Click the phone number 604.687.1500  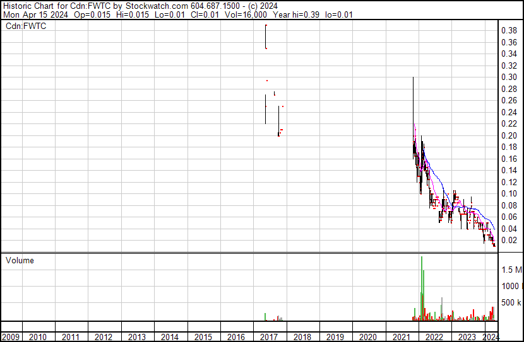click(215, 6)
